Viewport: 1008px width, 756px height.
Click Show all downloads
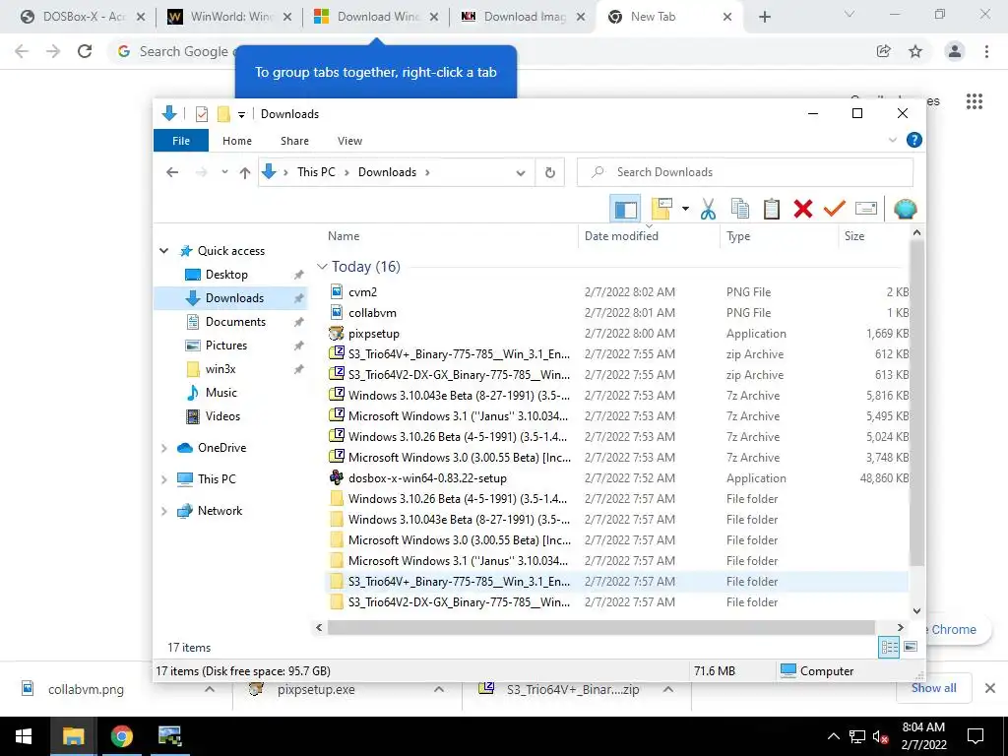tap(933, 688)
